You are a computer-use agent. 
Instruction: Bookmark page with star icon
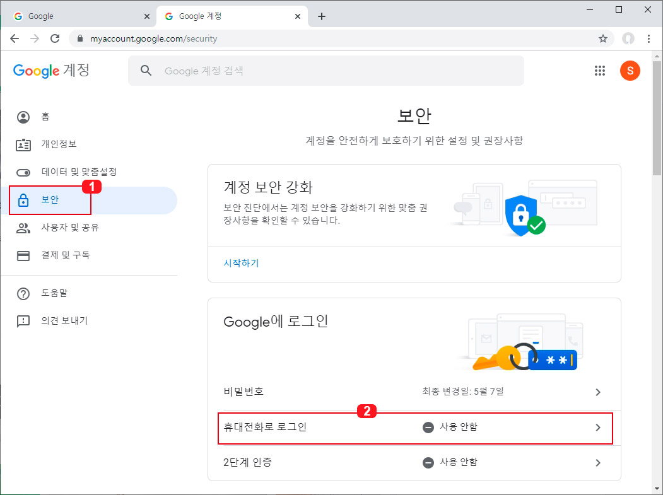click(603, 38)
